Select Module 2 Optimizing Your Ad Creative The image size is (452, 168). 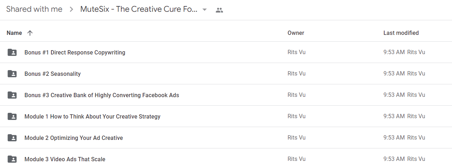click(74, 138)
